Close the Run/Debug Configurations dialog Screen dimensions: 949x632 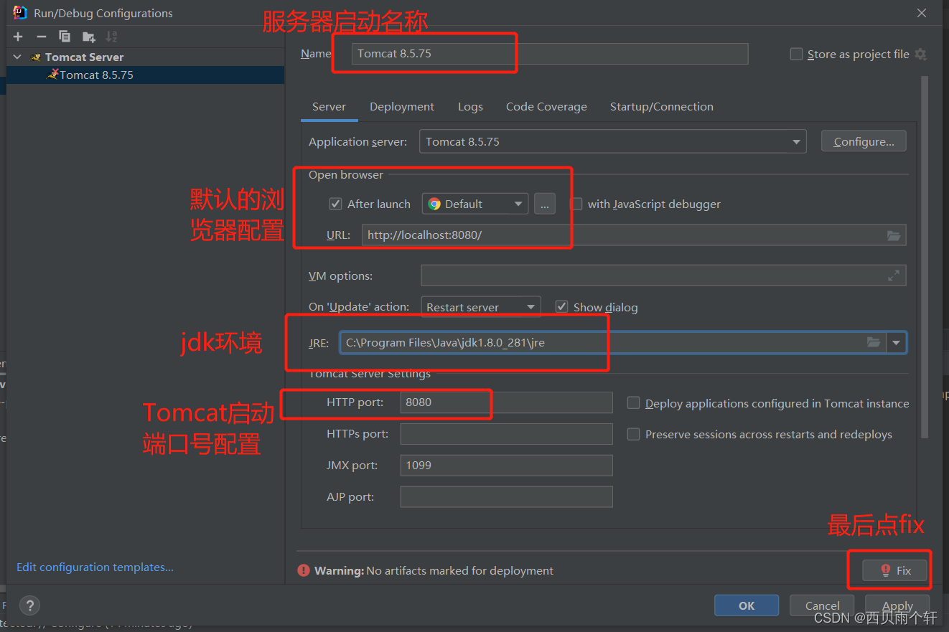point(922,13)
